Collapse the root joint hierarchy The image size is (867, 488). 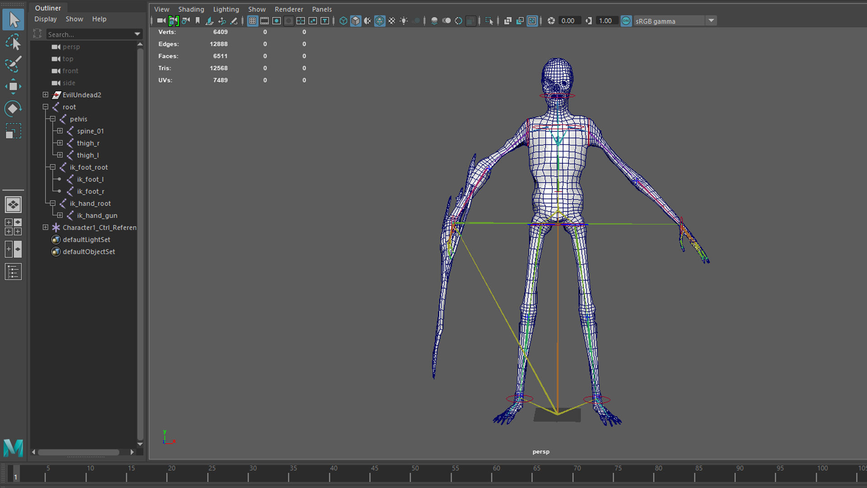(x=46, y=107)
